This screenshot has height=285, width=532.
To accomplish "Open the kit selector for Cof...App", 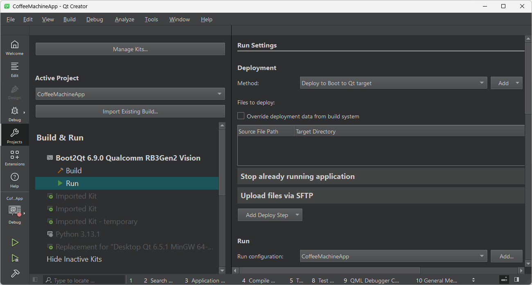I will 15,211.
